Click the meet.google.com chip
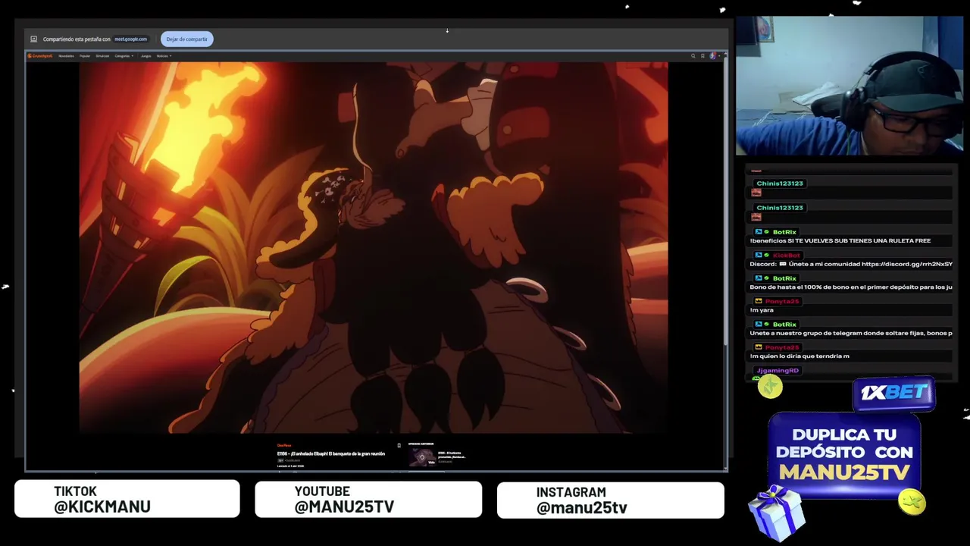The height and width of the screenshot is (546, 970). click(130, 39)
